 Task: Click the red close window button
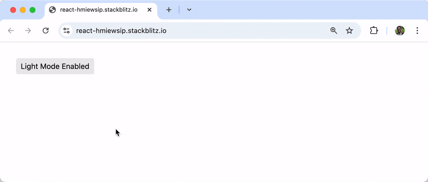13,10
